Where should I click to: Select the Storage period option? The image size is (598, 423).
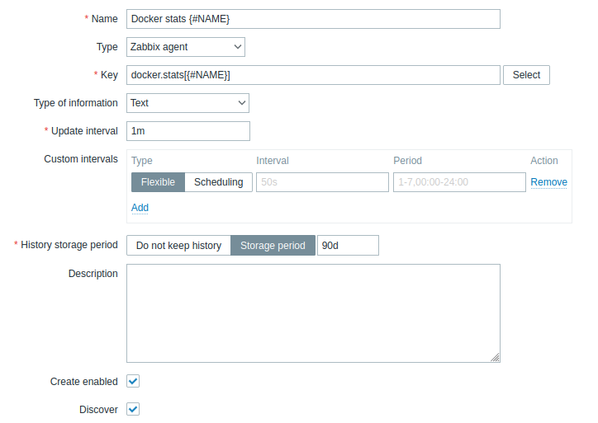pyautogui.click(x=273, y=246)
